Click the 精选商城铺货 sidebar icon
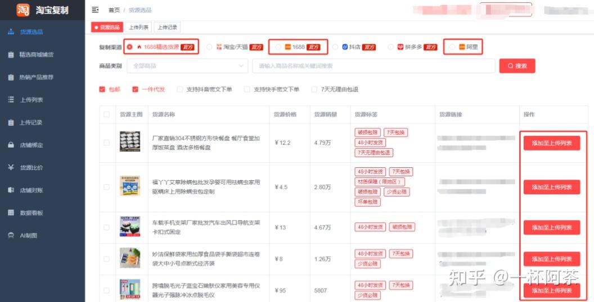 pyautogui.click(x=11, y=54)
